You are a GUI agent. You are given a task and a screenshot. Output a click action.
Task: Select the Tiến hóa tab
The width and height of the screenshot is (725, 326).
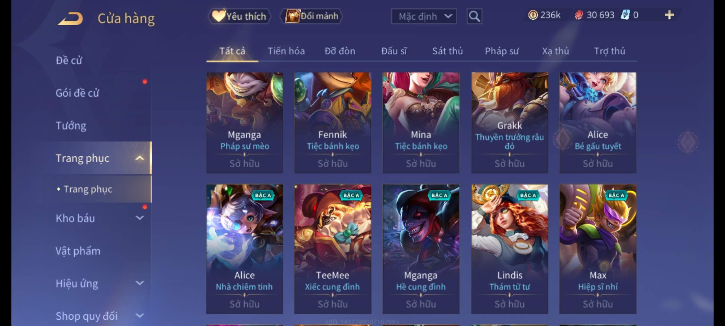coord(286,51)
